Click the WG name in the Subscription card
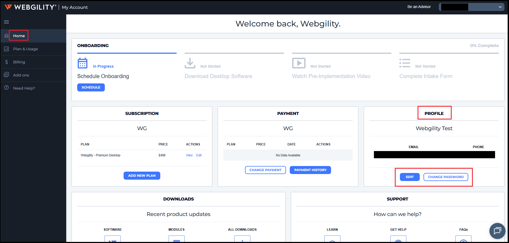The width and height of the screenshot is (509, 243). click(x=142, y=128)
